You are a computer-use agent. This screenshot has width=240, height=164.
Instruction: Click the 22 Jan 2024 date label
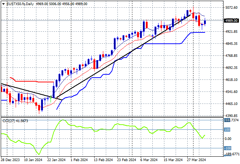point(56,159)
